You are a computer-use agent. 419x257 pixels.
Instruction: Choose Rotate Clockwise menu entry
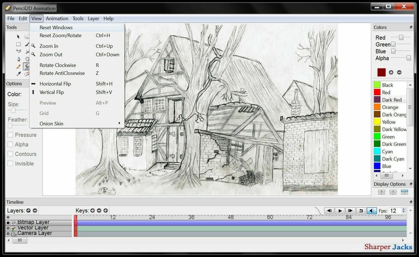pos(77,65)
